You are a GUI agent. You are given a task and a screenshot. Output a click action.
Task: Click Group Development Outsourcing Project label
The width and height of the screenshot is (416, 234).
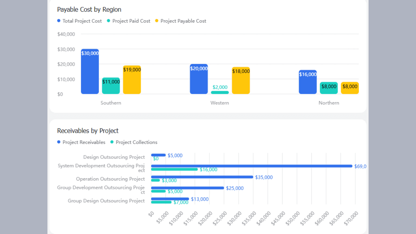click(x=101, y=190)
